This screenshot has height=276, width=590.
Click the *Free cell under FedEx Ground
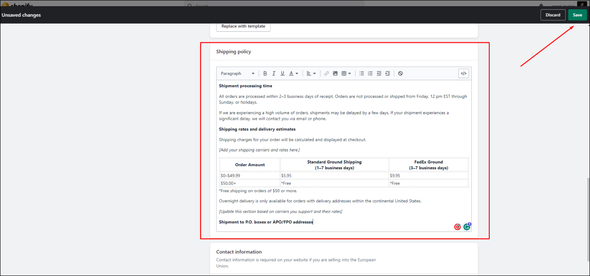[x=428, y=183]
